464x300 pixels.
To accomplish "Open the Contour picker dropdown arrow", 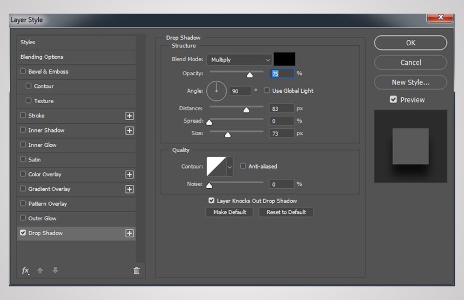I will coord(230,167).
